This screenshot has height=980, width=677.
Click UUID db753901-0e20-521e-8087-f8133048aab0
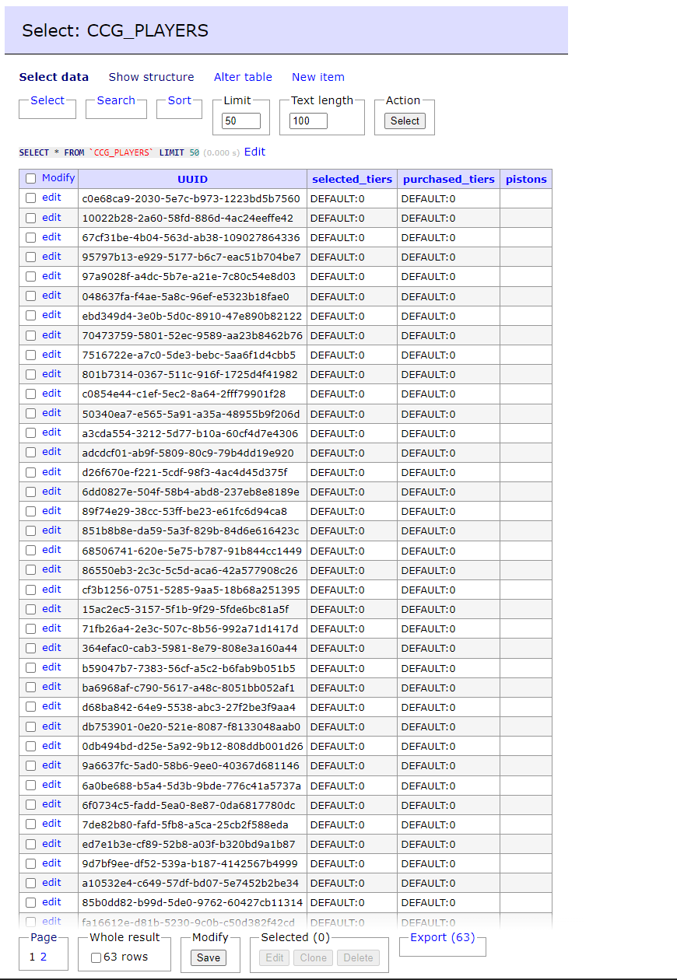[191, 726]
